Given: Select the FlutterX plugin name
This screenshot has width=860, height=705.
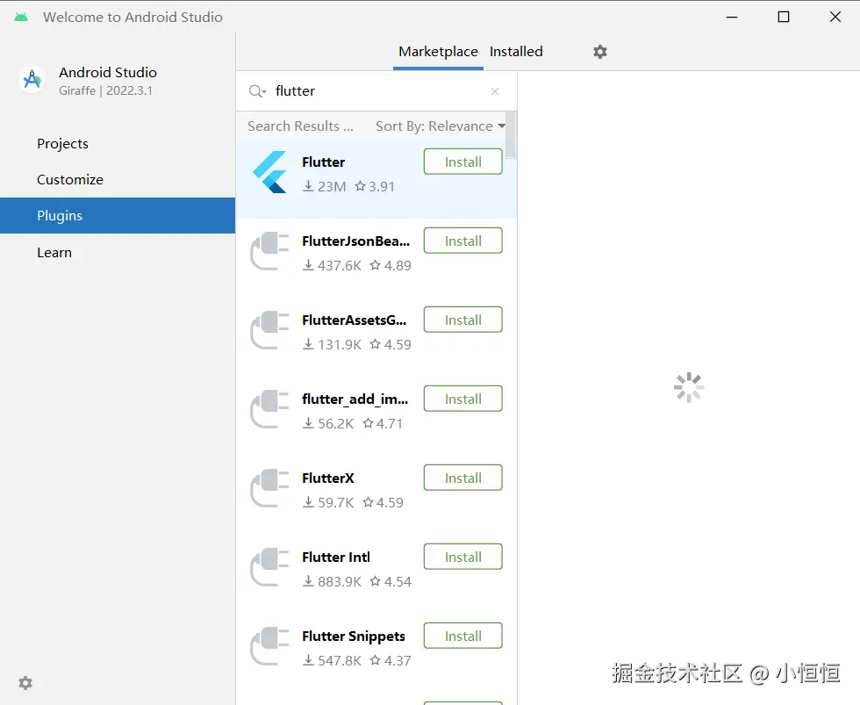Looking at the screenshot, I should (328, 478).
